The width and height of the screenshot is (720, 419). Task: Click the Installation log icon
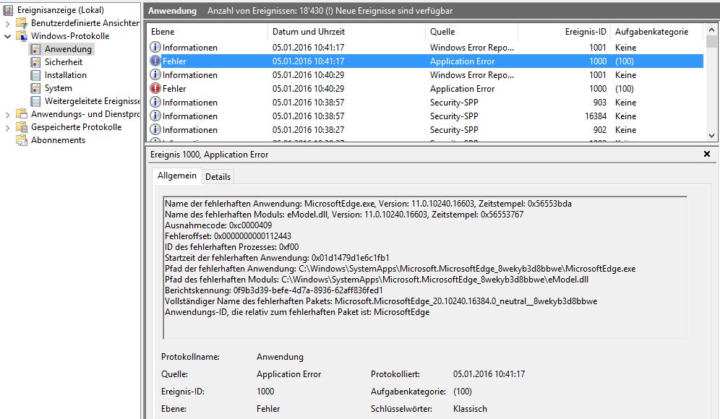[x=36, y=75]
